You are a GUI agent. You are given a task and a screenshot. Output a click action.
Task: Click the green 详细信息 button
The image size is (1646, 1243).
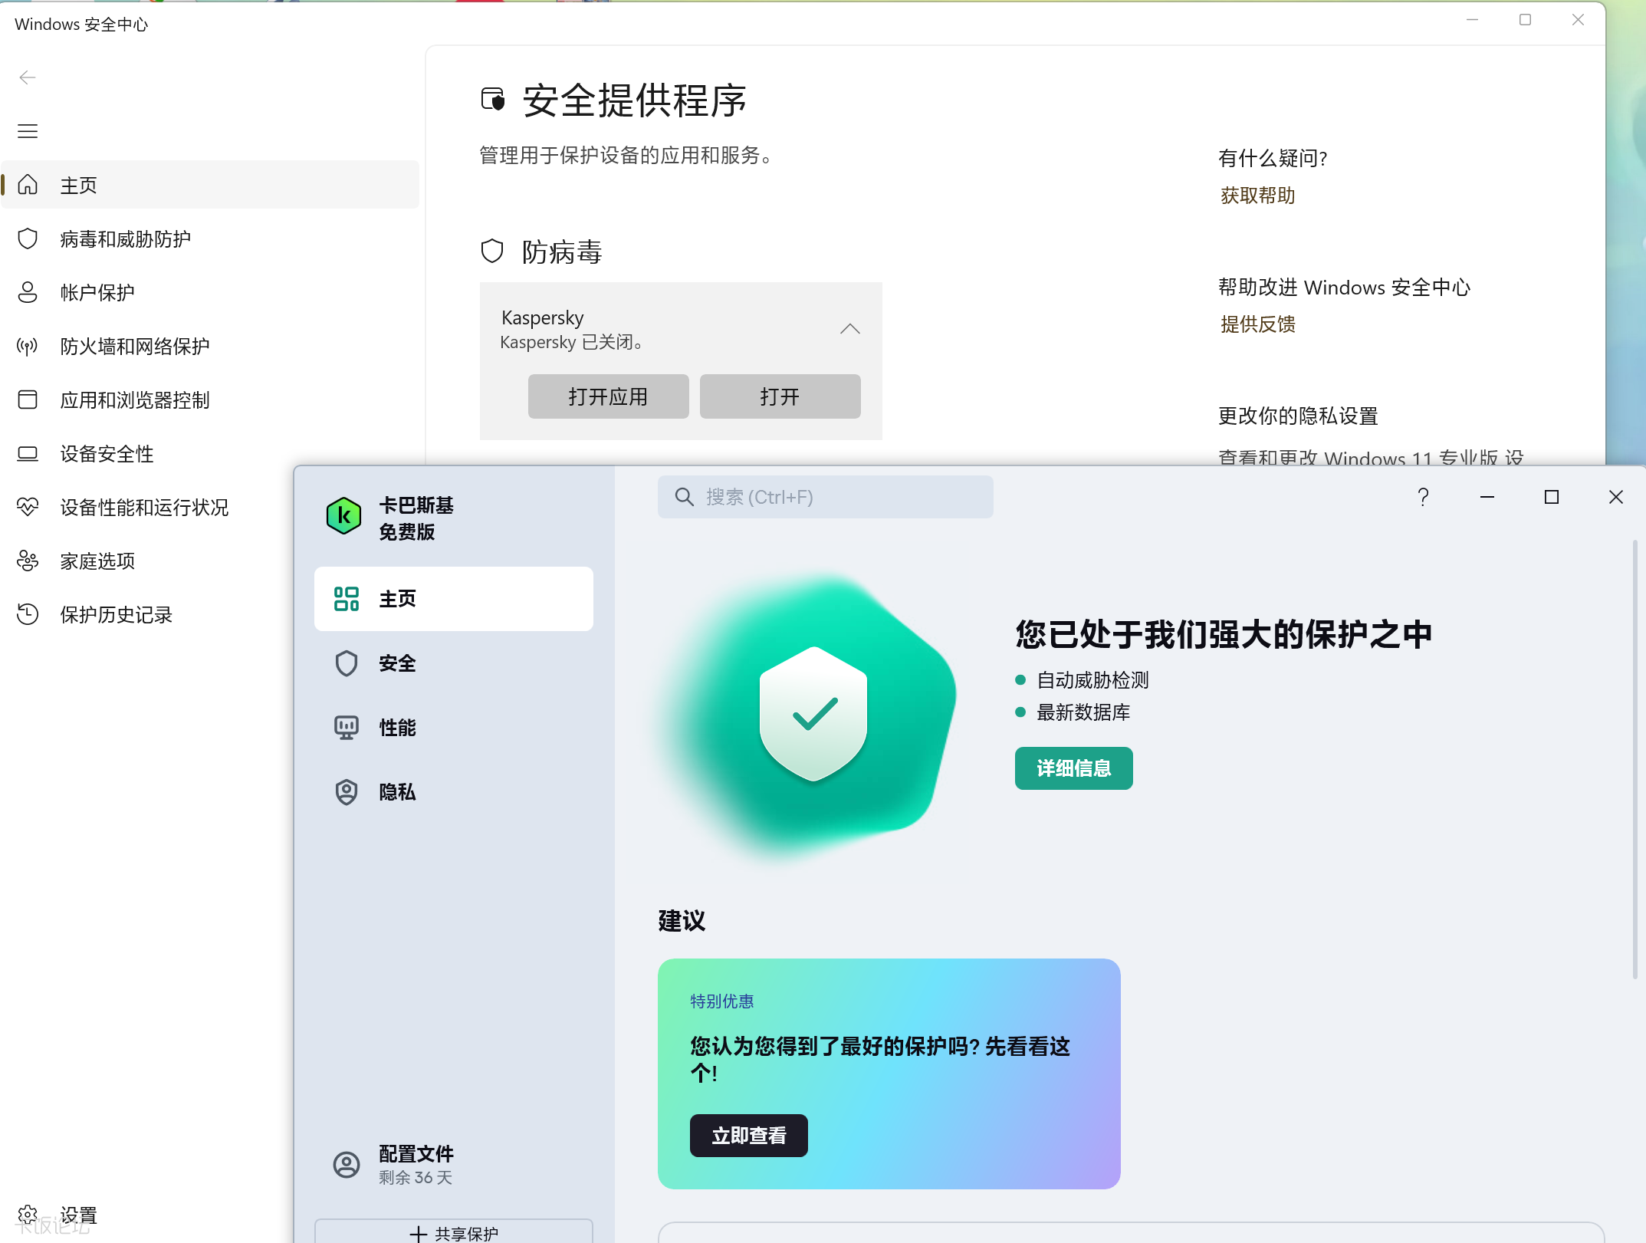pyautogui.click(x=1073, y=768)
